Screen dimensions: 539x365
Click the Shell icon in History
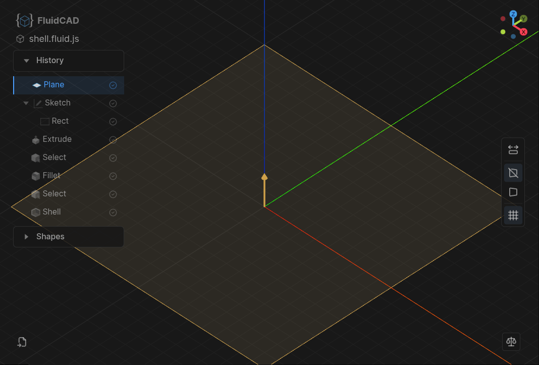click(36, 213)
